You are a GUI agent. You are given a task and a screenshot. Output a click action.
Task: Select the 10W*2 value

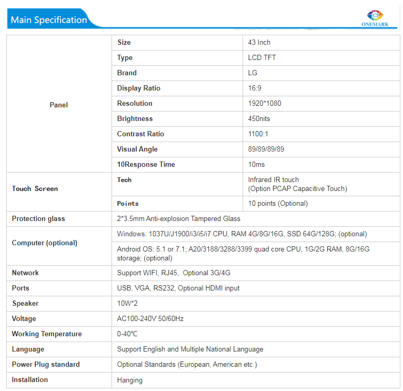click(127, 303)
